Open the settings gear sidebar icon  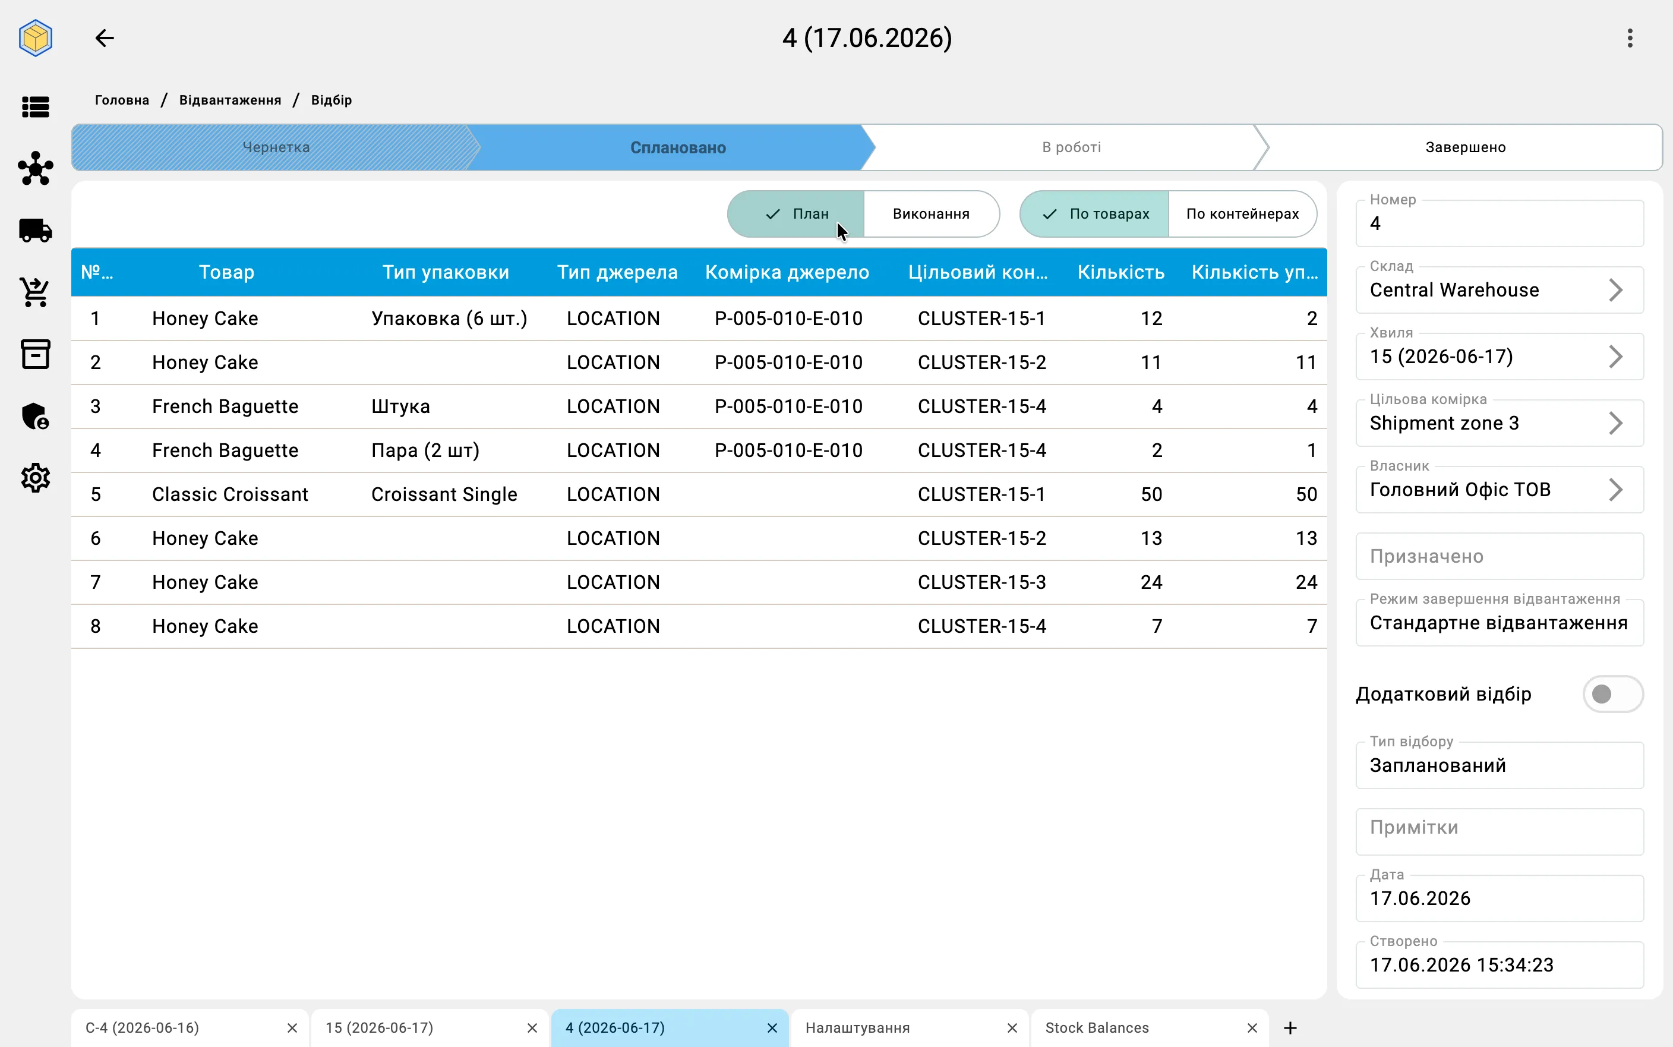pyautogui.click(x=35, y=478)
